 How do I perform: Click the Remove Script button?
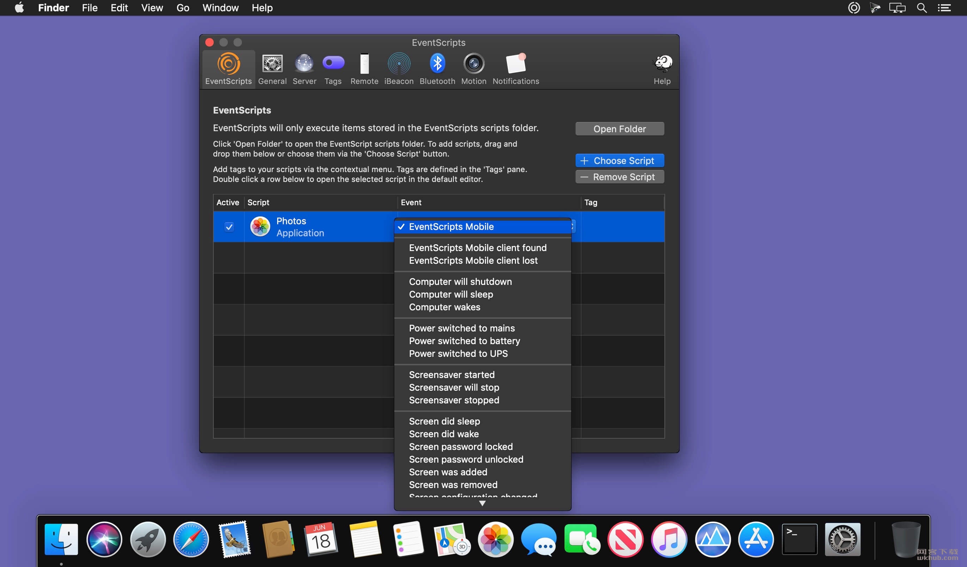[x=619, y=176]
